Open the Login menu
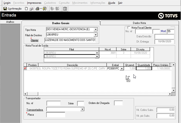The width and height of the screenshot is (181, 123). tap(7, 3)
